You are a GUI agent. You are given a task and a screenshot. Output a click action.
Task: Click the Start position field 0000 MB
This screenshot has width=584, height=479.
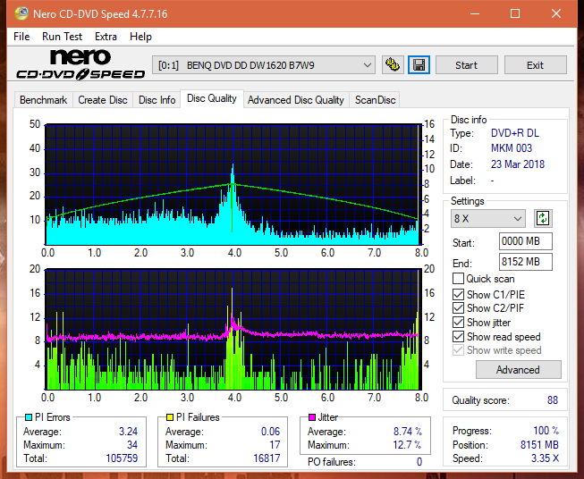tap(526, 241)
